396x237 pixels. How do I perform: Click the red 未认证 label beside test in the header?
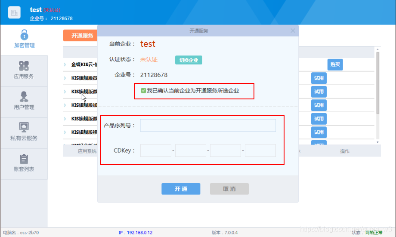52,10
